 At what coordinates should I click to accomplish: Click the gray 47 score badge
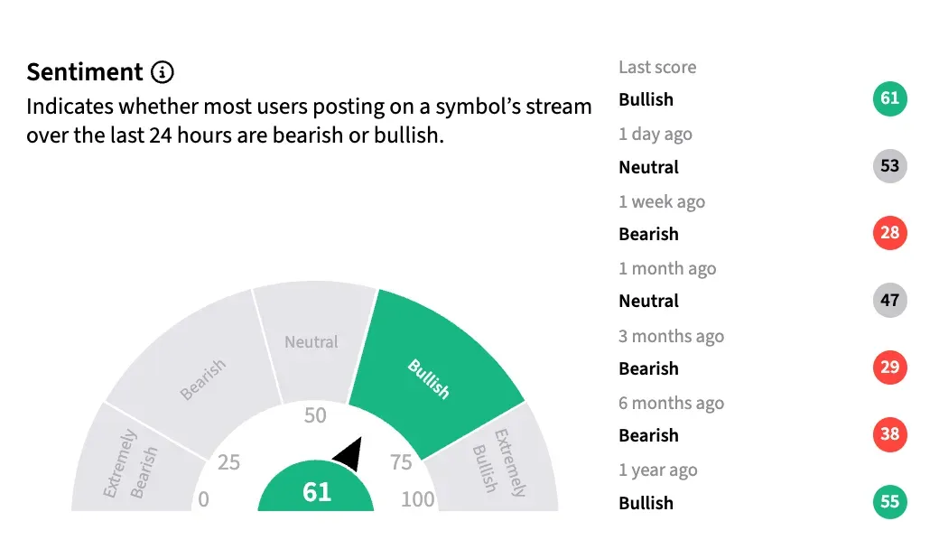pos(889,300)
